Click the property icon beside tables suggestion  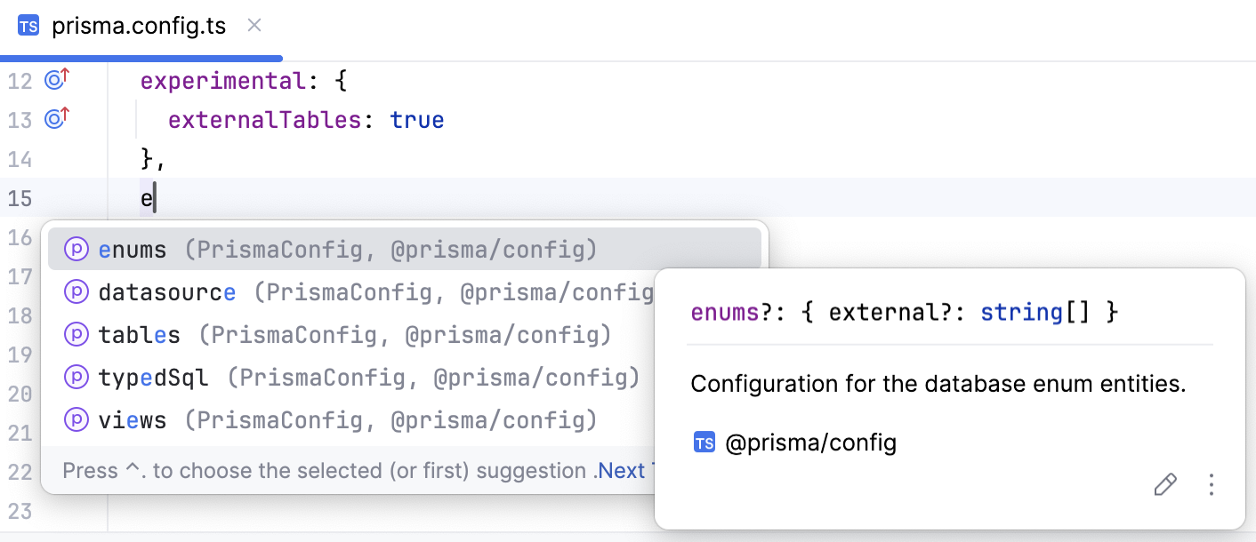(76, 334)
